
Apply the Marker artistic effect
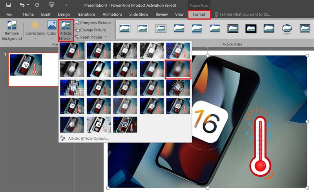click(99, 51)
